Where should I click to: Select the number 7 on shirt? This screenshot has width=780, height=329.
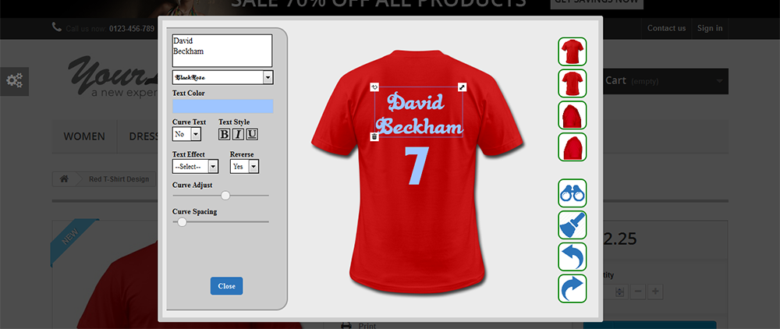pyautogui.click(x=416, y=165)
